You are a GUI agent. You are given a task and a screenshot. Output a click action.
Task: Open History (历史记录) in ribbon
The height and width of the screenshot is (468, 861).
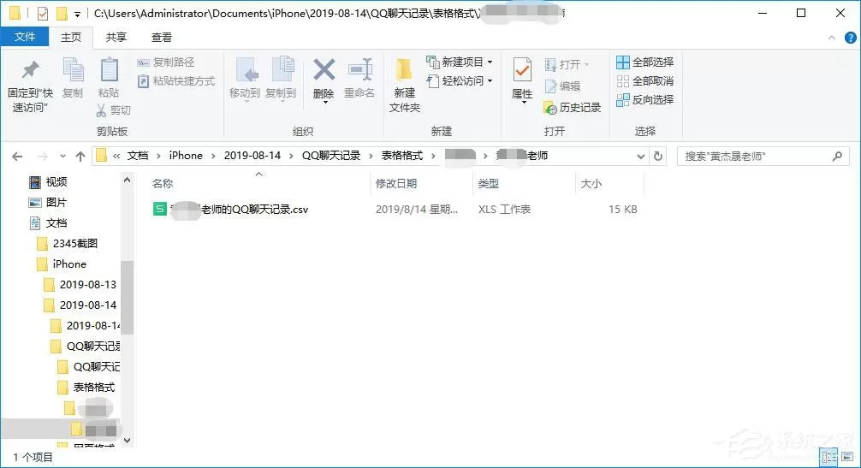pos(573,108)
